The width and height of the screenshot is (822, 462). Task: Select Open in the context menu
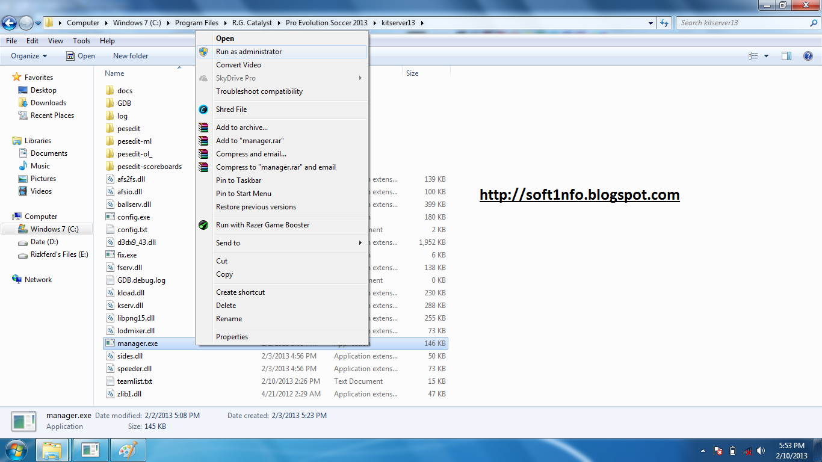point(225,38)
